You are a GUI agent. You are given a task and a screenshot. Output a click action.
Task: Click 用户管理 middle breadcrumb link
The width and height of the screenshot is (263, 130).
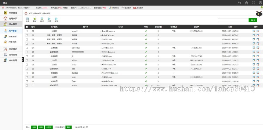(38, 13)
